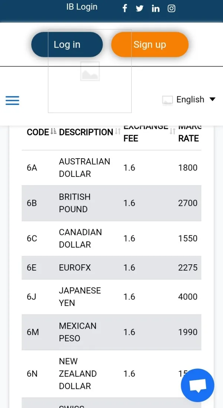The height and width of the screenshot is (408, 223).
Task: Open the hamburger navigation menu
Action: (x=12, y=100)
